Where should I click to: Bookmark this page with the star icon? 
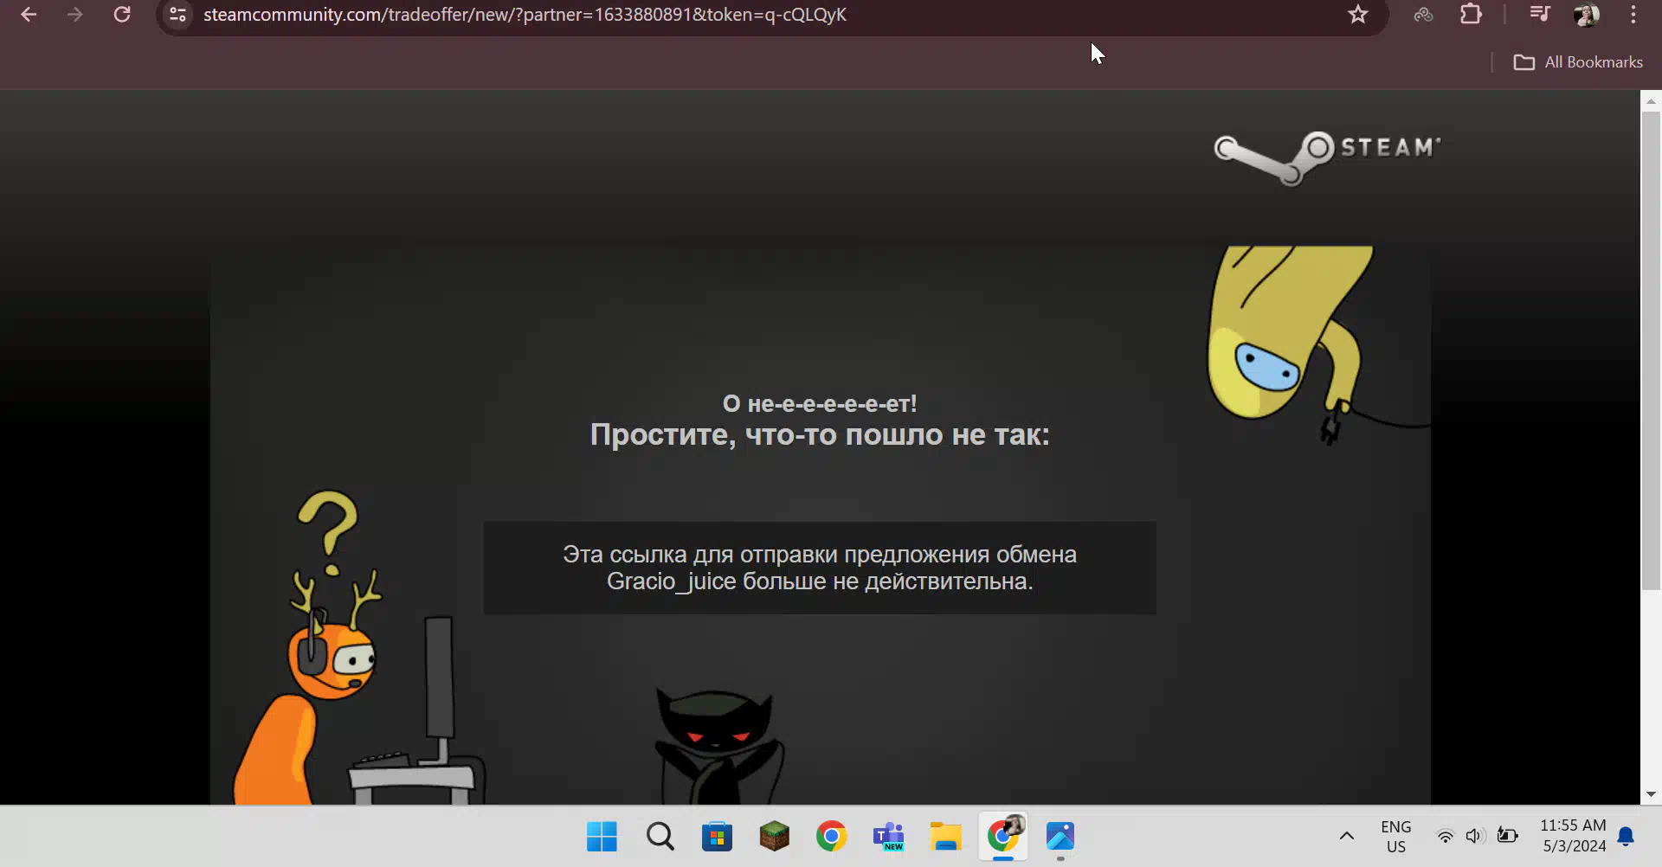tap(1358, 15)
